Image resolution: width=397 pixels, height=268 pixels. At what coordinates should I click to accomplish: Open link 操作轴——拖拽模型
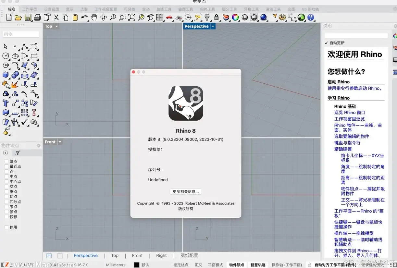[354, 233]
